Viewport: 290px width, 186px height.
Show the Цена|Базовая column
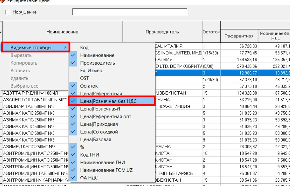coord(112,139)
